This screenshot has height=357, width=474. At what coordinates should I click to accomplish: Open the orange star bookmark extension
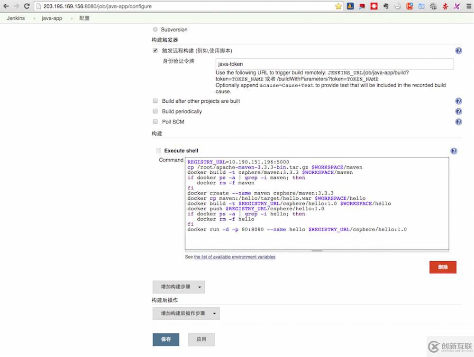[x=410, y=6]
